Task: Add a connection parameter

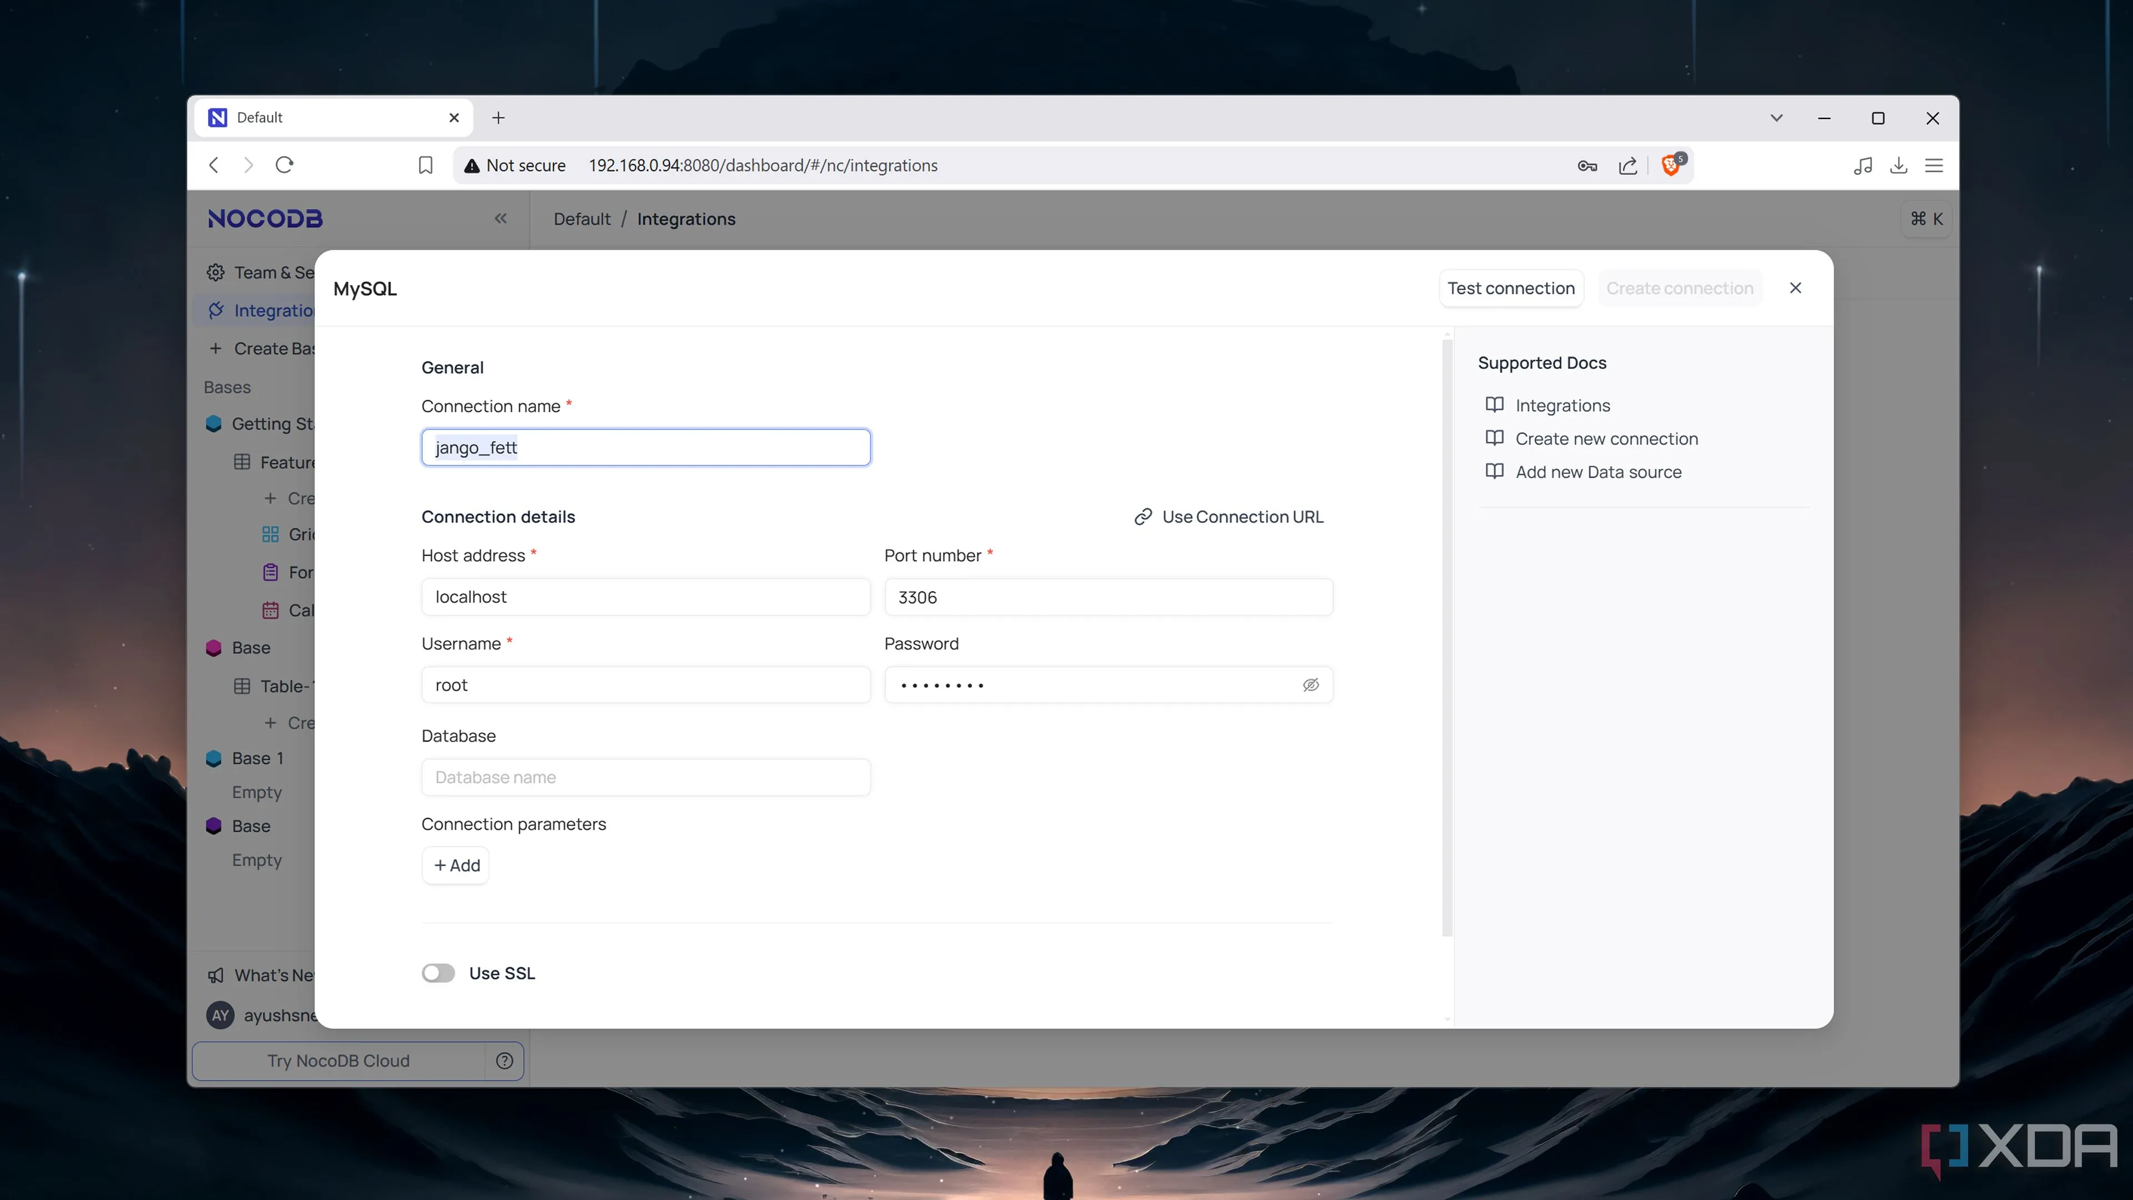Action: pyautogui.click(x=456, y=866)
